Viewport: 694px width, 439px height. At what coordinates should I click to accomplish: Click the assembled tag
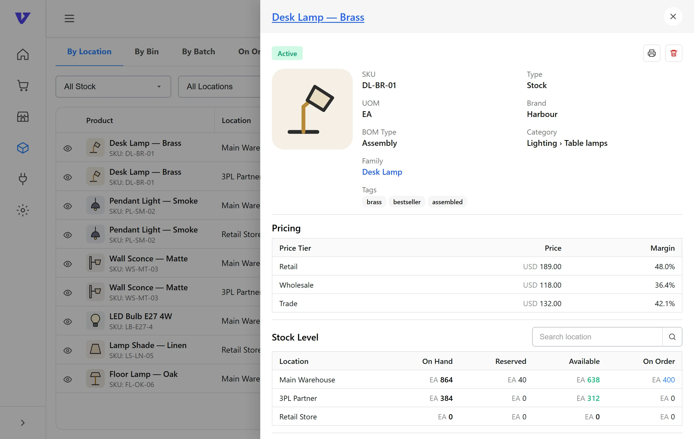pos(447,202)
